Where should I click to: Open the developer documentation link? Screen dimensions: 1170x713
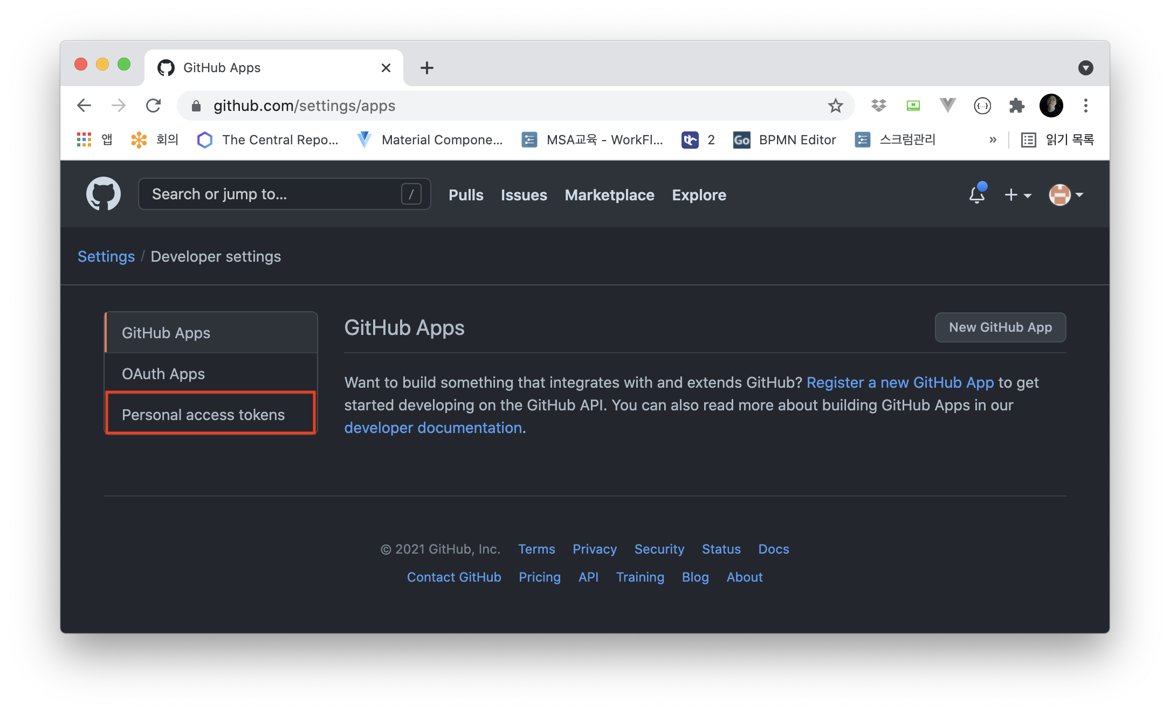coord(433,428)
